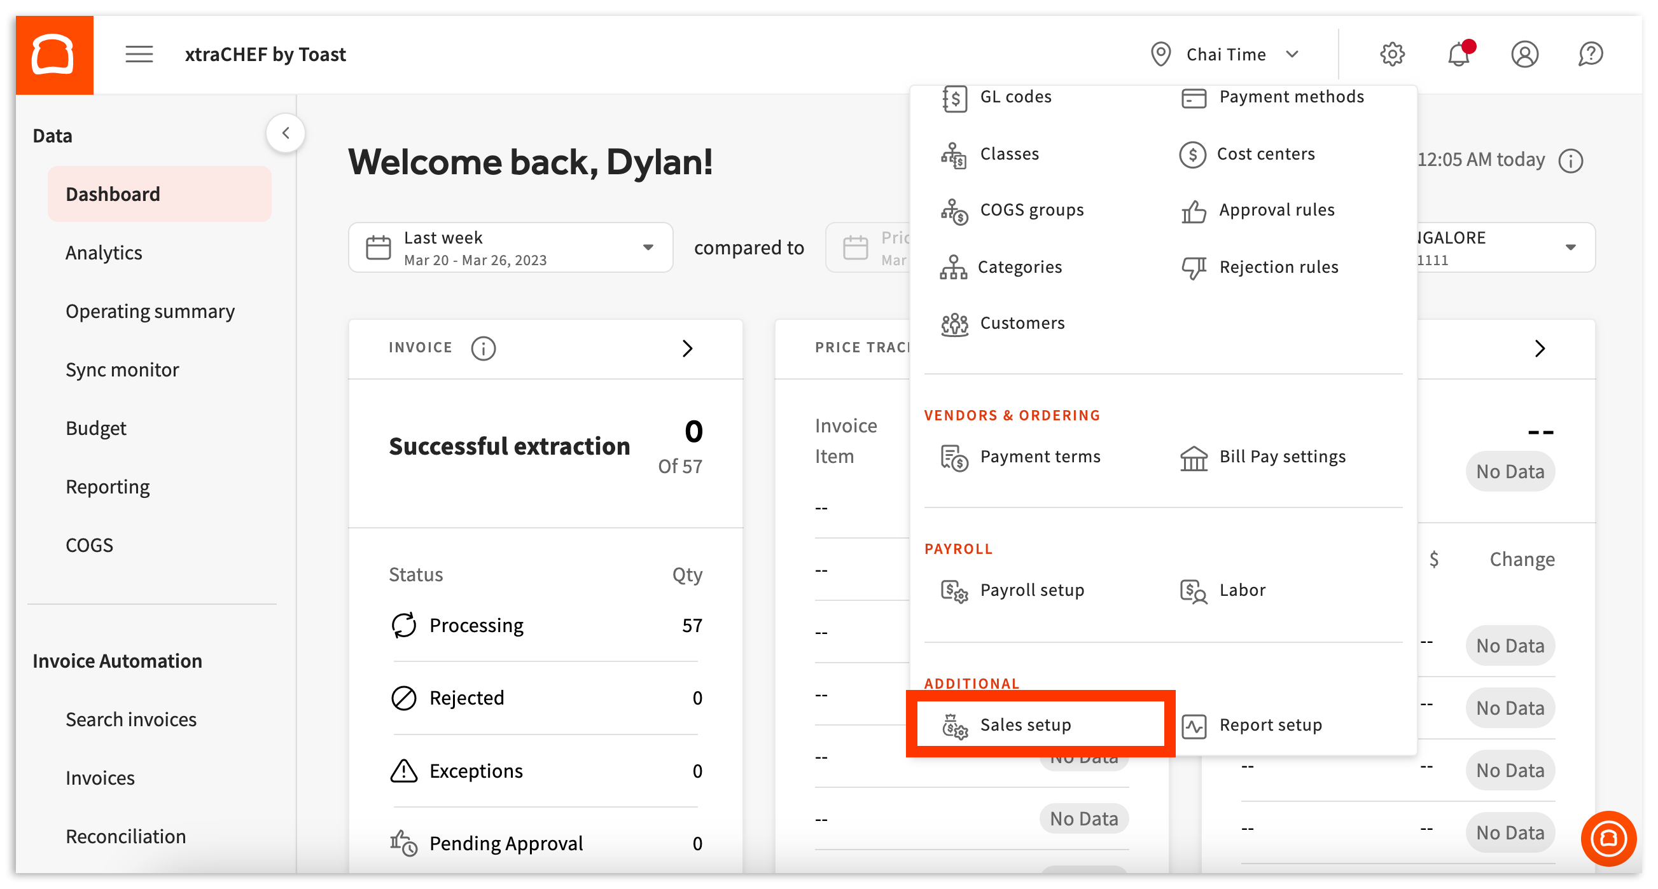Open the help question mark icon
The width and height of the screenshot is (1658, 889).
coord(1591,54)
